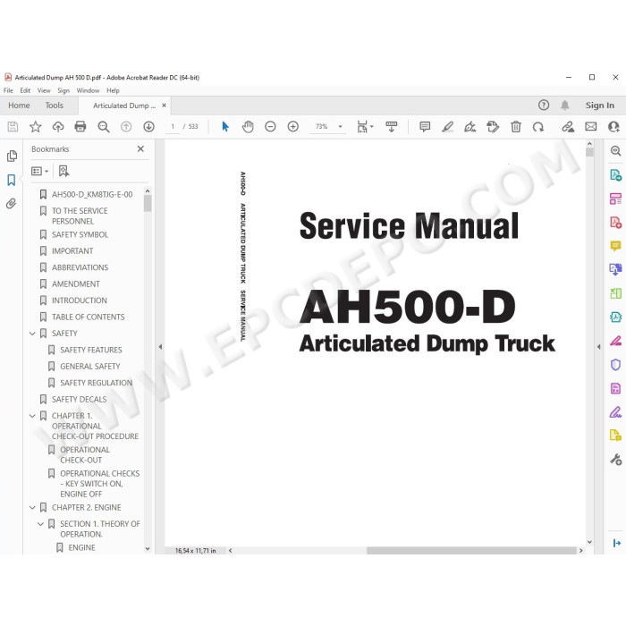Expand the right tools pane arrow at bottom

[x=616, y=543]
